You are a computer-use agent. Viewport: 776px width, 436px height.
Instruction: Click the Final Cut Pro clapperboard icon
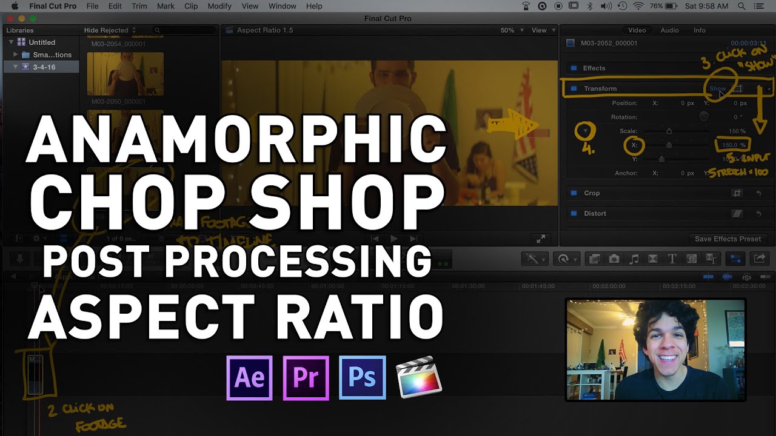click(x=419, y=377)
